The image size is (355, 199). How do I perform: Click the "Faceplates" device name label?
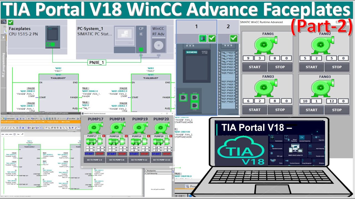point(20,29)
